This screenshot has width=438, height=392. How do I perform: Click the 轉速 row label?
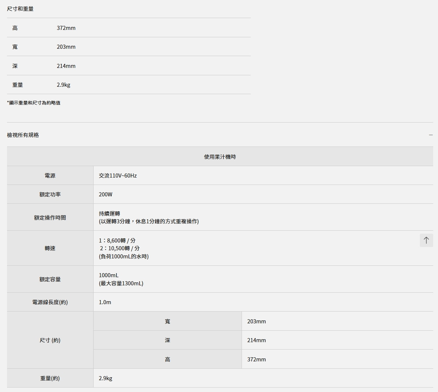tap(50, 248)
